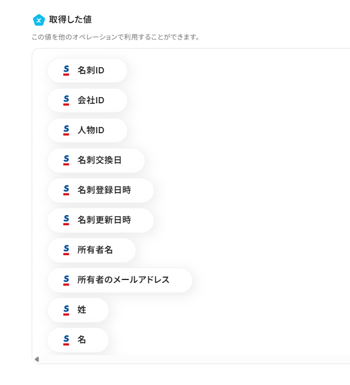The height and width of the screenshot is (385, 350).
Task: Click the Sansan icon beside 名刺更新日時
Action: click(x=66, y=220)
